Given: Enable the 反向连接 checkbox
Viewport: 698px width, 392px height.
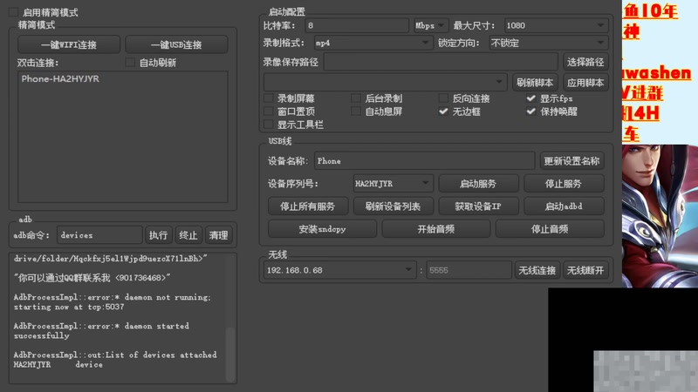Looking at the screenshot, I should 443,98.
